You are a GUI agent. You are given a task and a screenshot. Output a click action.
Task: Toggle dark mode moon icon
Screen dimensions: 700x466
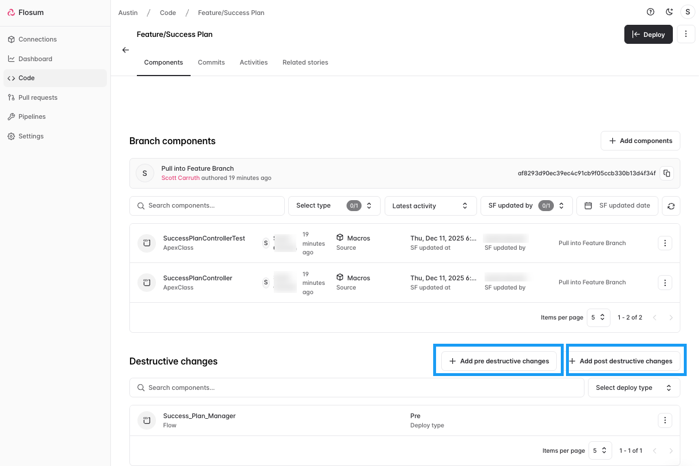coord(669,12)
